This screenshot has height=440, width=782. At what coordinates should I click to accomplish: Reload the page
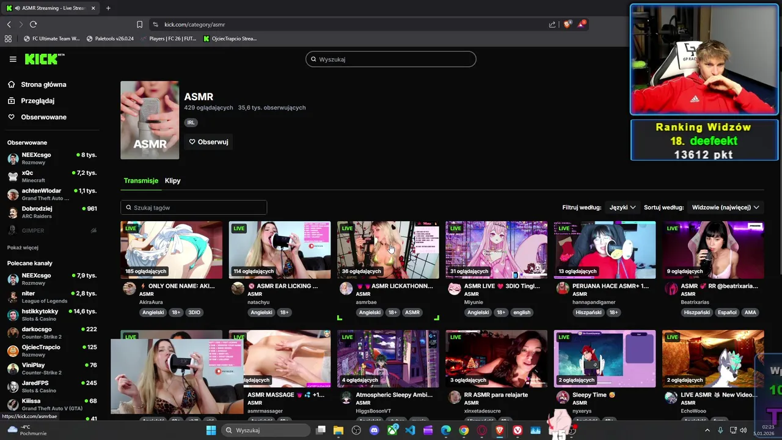tap(33, 24)
